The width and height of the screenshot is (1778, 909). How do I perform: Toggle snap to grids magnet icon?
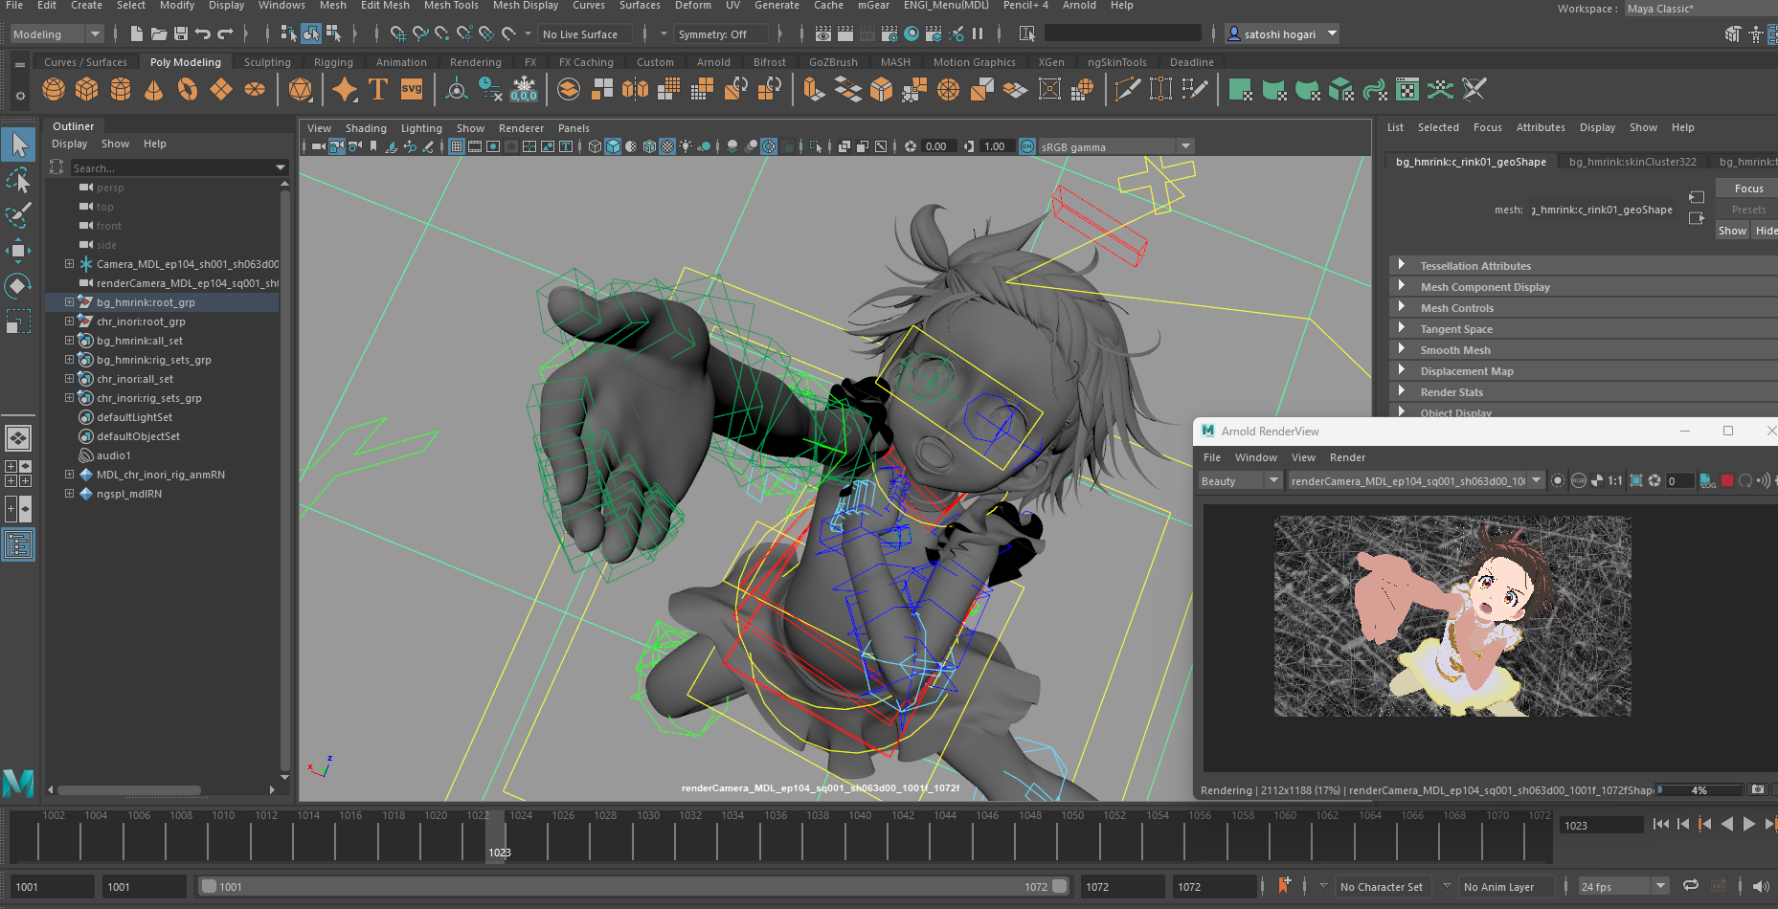397,34
